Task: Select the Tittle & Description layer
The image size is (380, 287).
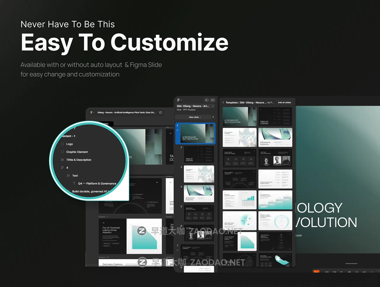Action: [x=79, y=160]
